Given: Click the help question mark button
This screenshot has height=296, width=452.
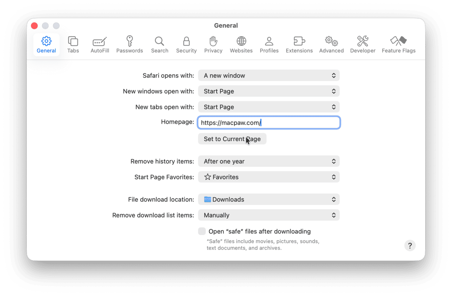Looking at the screenshot, I should (410, 245).
